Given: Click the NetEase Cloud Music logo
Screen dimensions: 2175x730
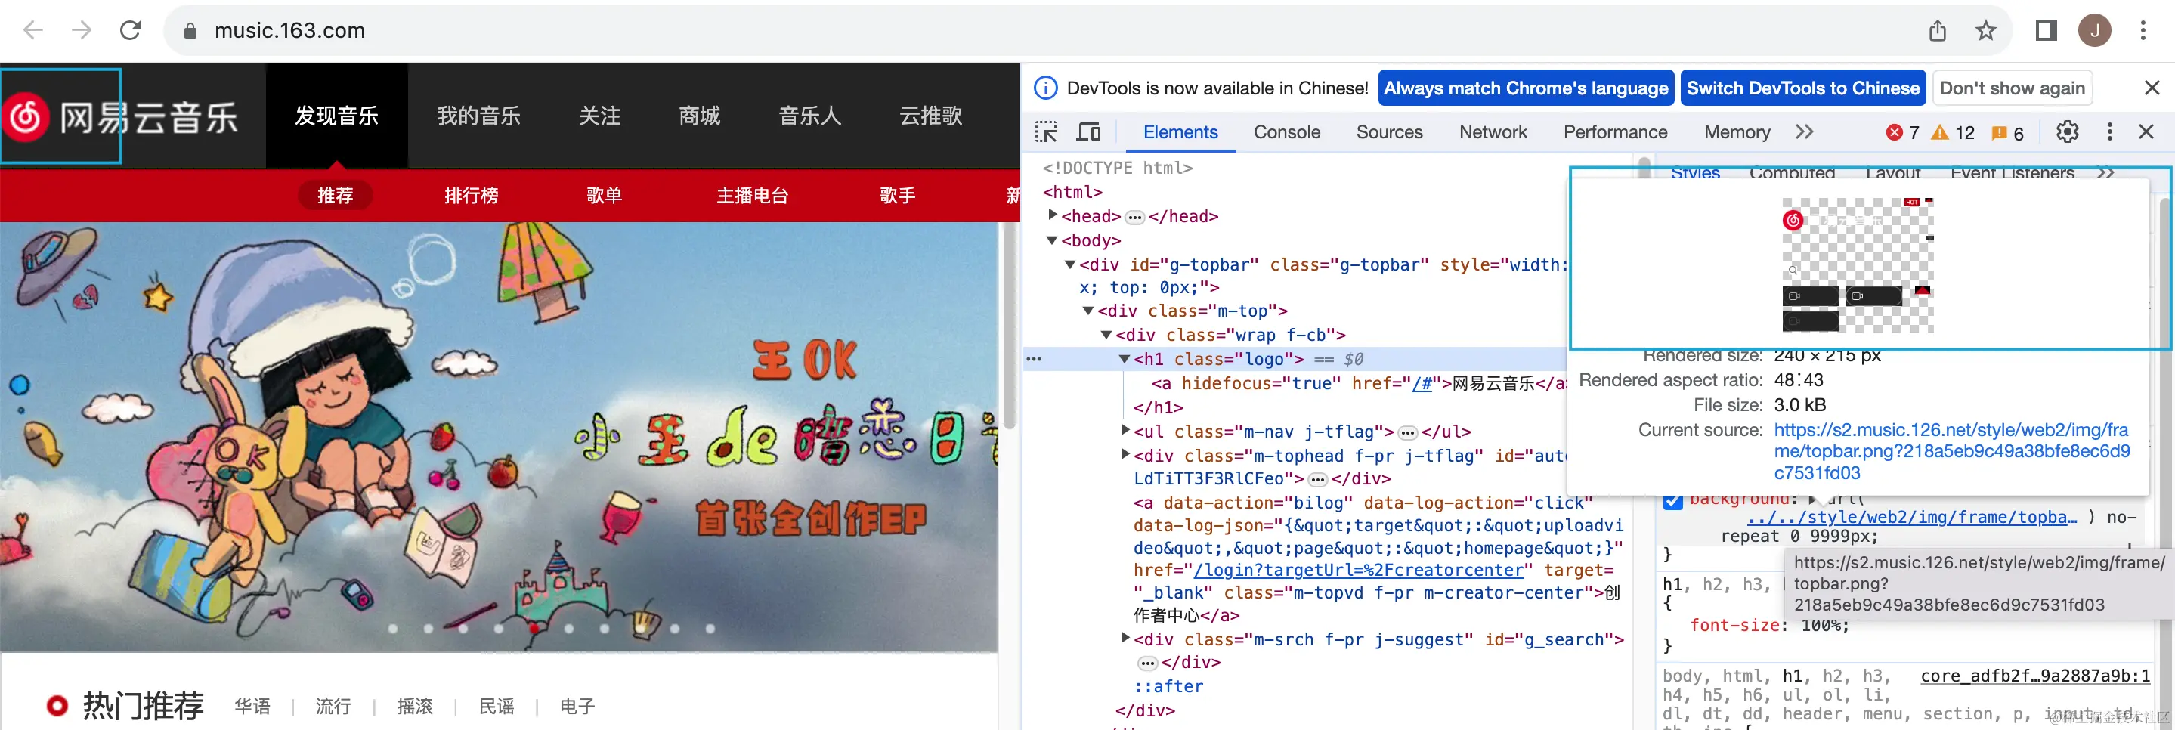Looking at the screenshot, I should 121,117.
